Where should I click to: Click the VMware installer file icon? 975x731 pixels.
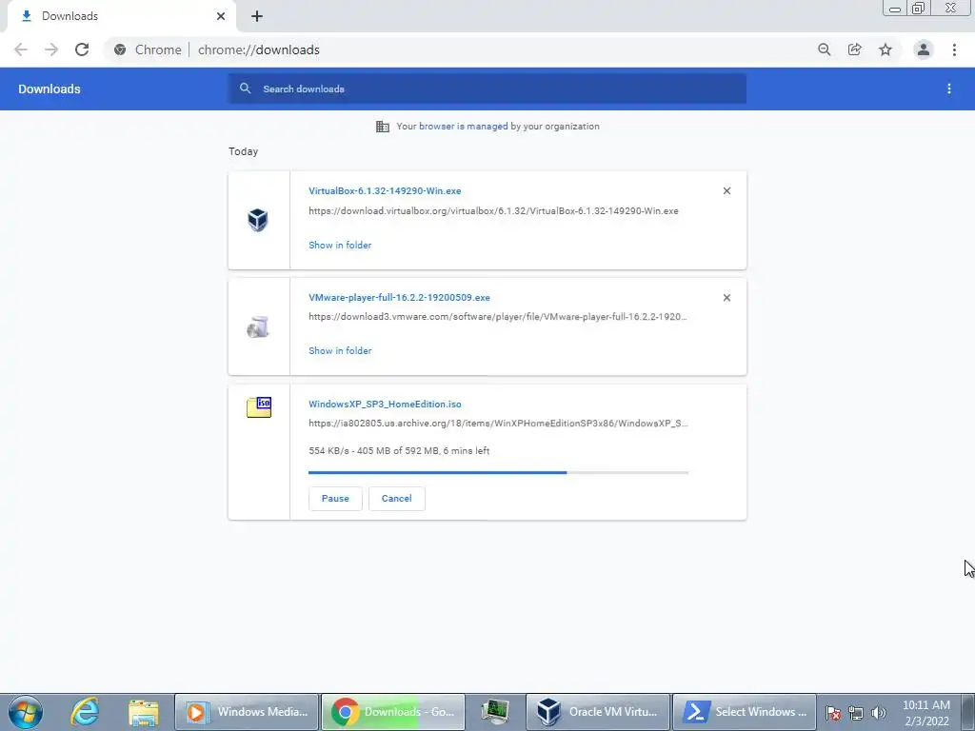click(x=258, y=326)
